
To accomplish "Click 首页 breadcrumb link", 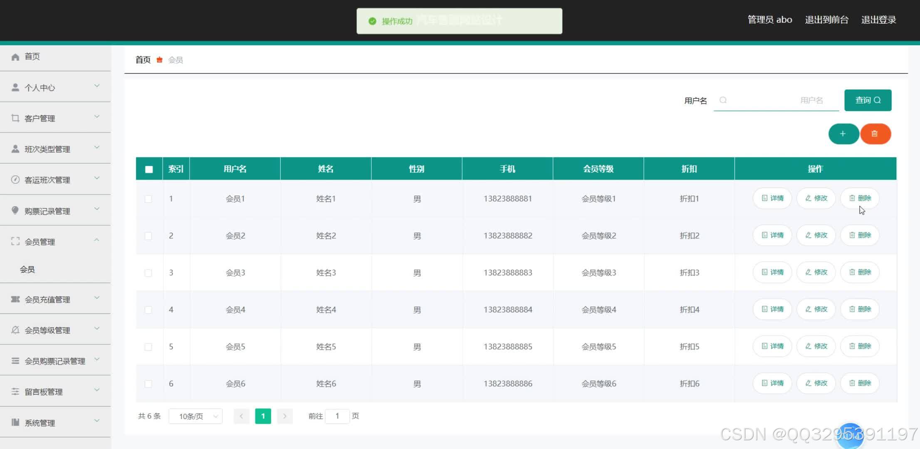I will pyautogui.click(x=143, y=60).
